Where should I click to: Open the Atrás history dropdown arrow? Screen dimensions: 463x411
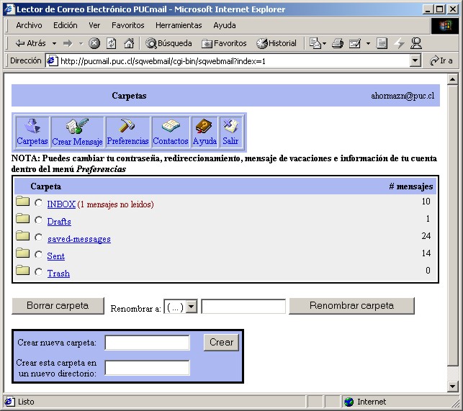(x=54, y=44)
